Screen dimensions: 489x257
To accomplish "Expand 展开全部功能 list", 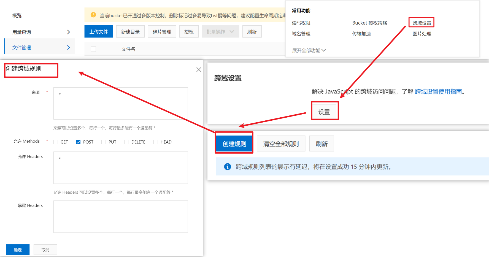I will (309, 50).
